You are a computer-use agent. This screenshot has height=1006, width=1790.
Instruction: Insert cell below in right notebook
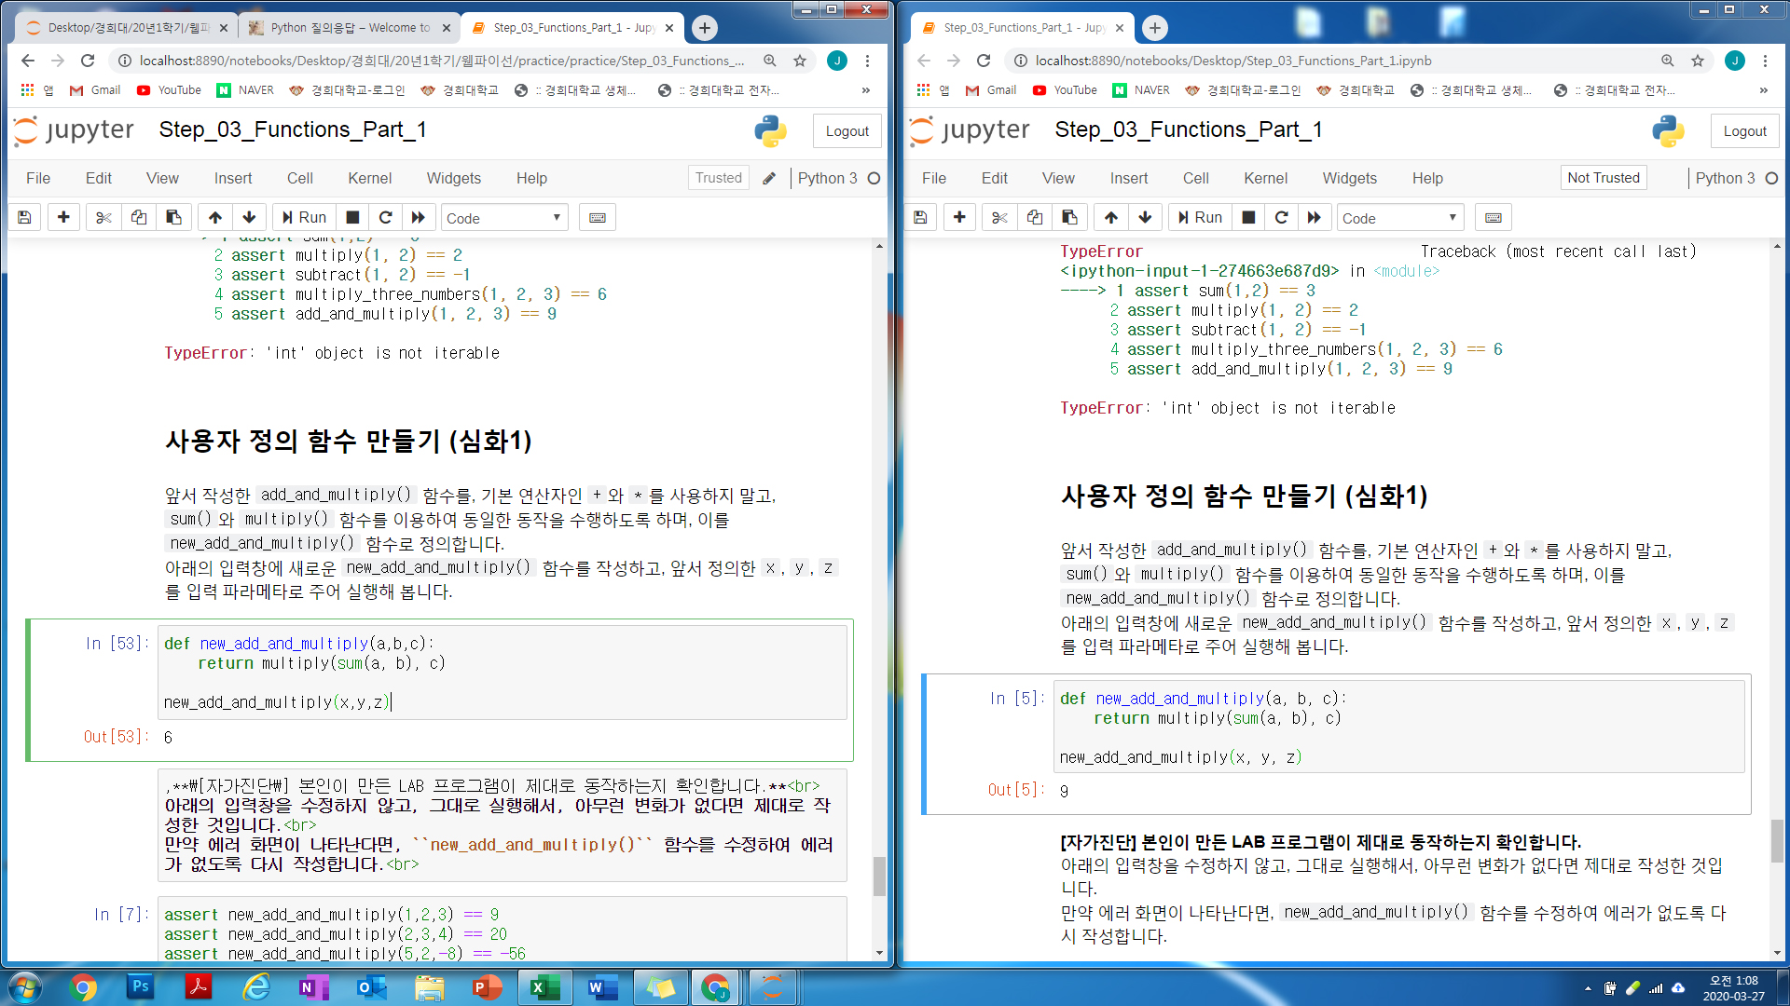click(959, 217)
